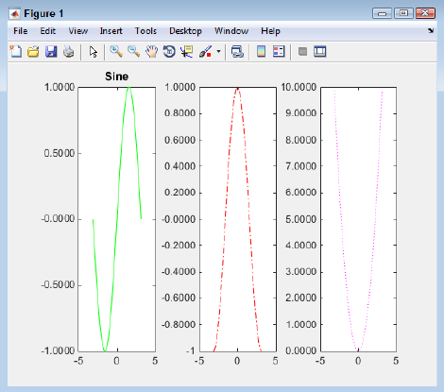444x392 pixels.
Task: Open the Tools menu
Action: coord(145,31)
